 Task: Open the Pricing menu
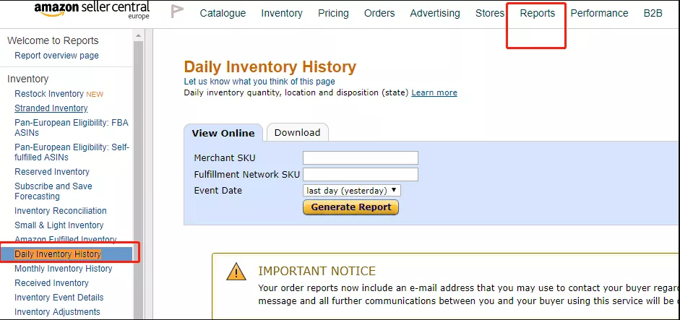pyautogui.click(x=333, y=13)
